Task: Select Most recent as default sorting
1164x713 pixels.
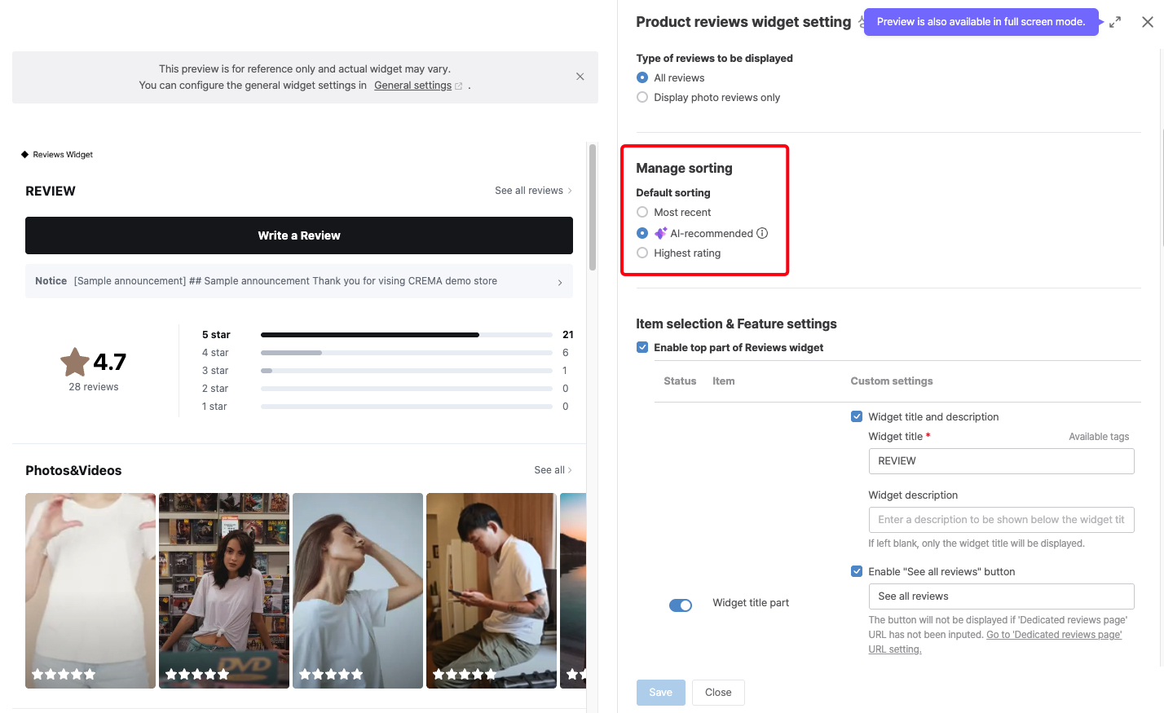Action: pyautogui.click(x=642, y=212)
